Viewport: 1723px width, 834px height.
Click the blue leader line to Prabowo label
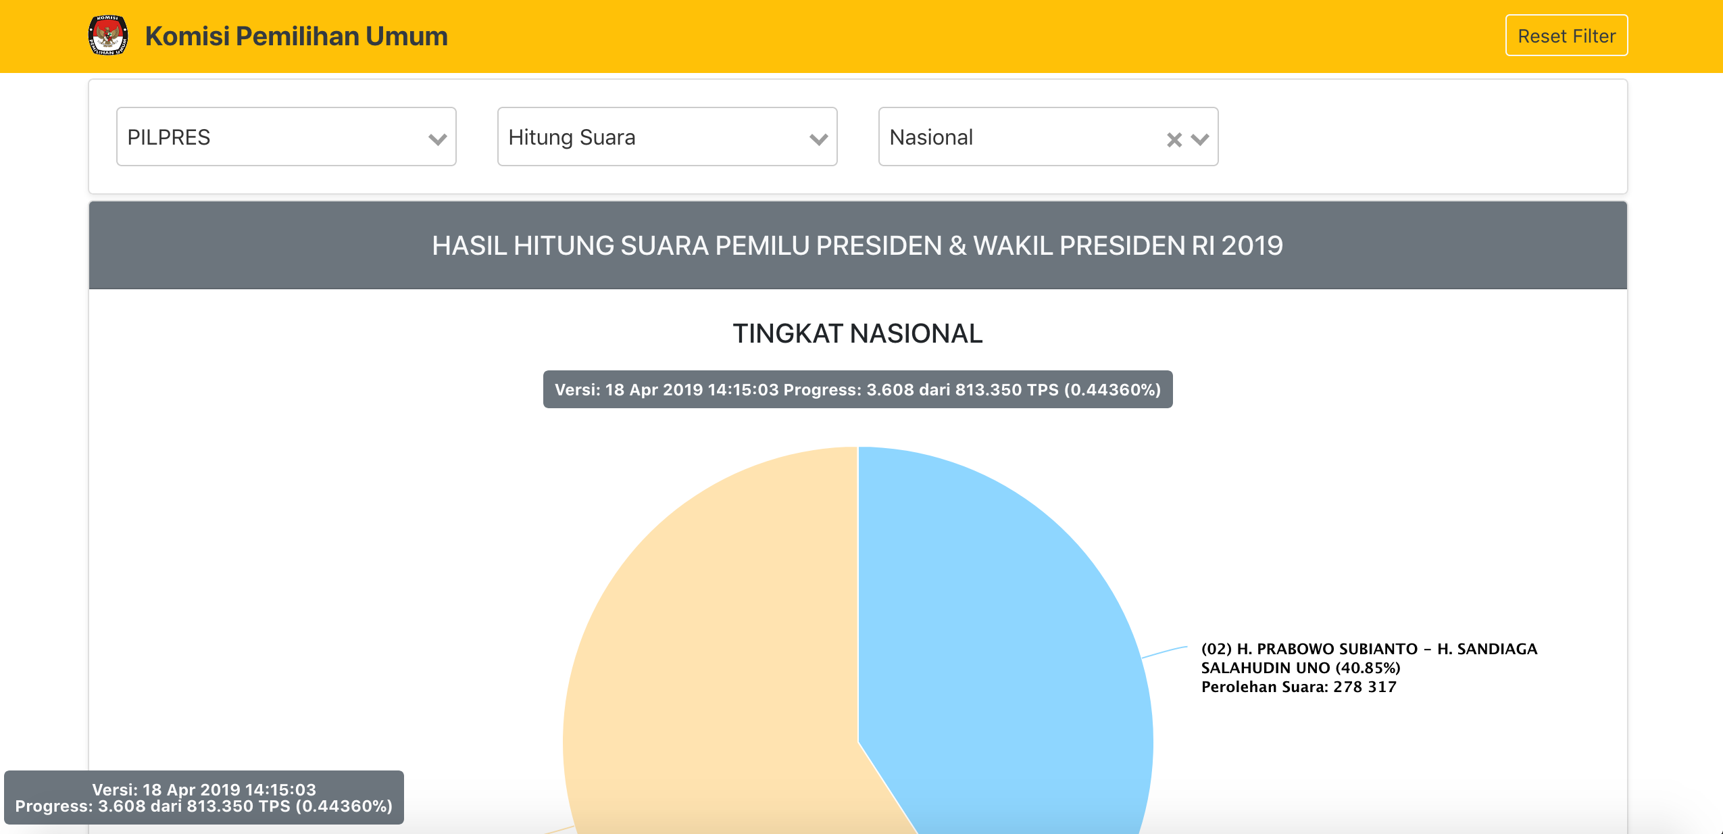click(1164, 652)
